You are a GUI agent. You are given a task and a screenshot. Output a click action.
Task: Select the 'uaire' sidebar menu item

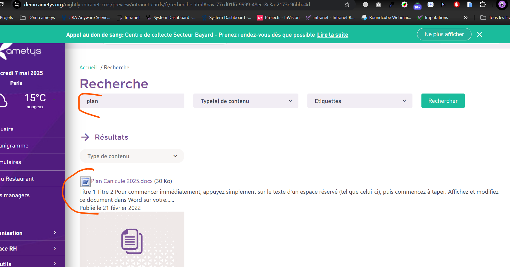pyautogui.click(x=32, y=129)
